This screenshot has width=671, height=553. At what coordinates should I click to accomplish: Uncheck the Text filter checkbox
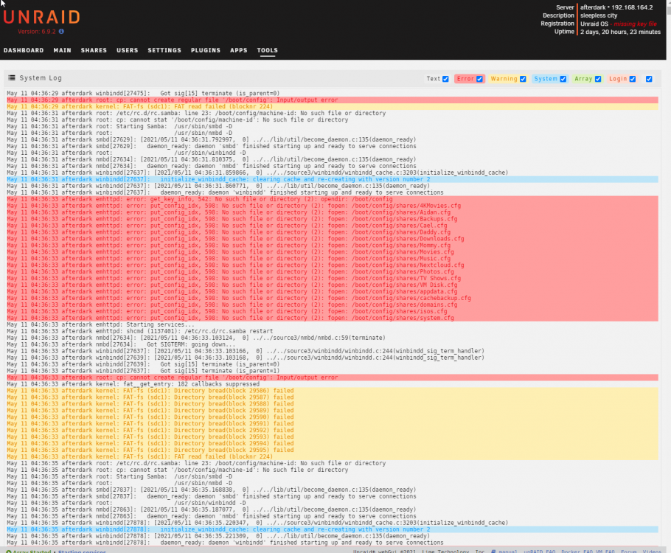[445, 79]
